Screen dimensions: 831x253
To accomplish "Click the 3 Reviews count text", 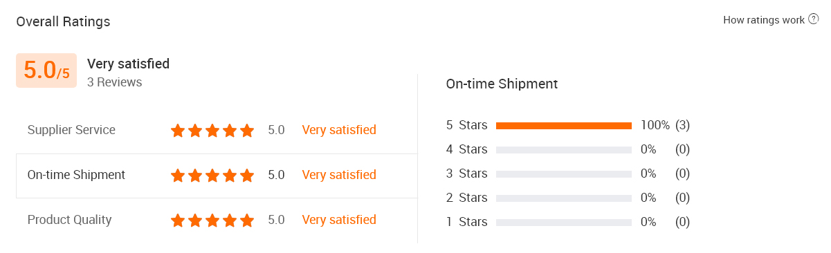I will point(114,82).
